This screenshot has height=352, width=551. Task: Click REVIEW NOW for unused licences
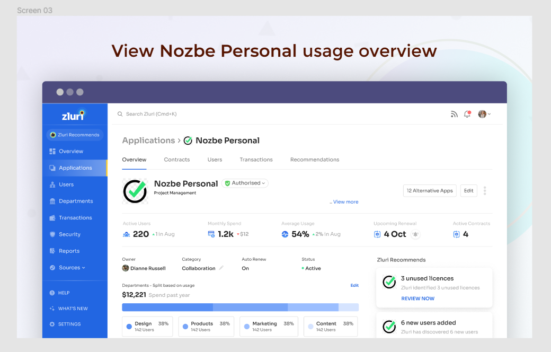(x=418, y=298)
